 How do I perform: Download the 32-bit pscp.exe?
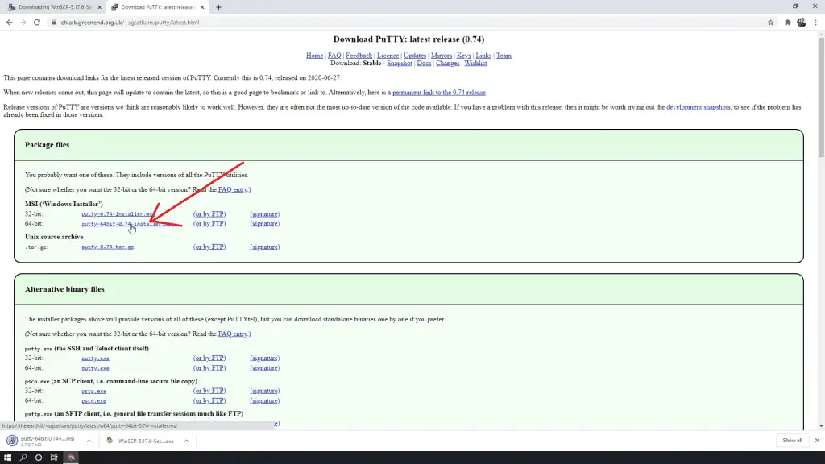[x=93, y=391]
